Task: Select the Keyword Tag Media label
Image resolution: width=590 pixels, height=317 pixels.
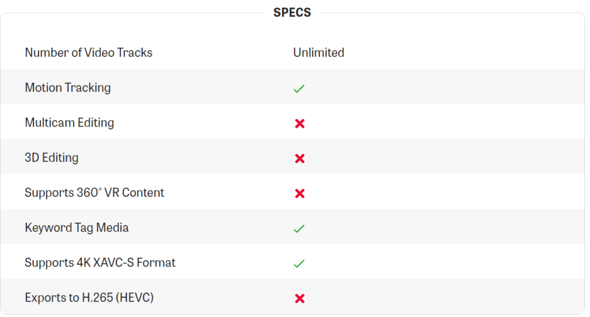Action: (77, 228)
